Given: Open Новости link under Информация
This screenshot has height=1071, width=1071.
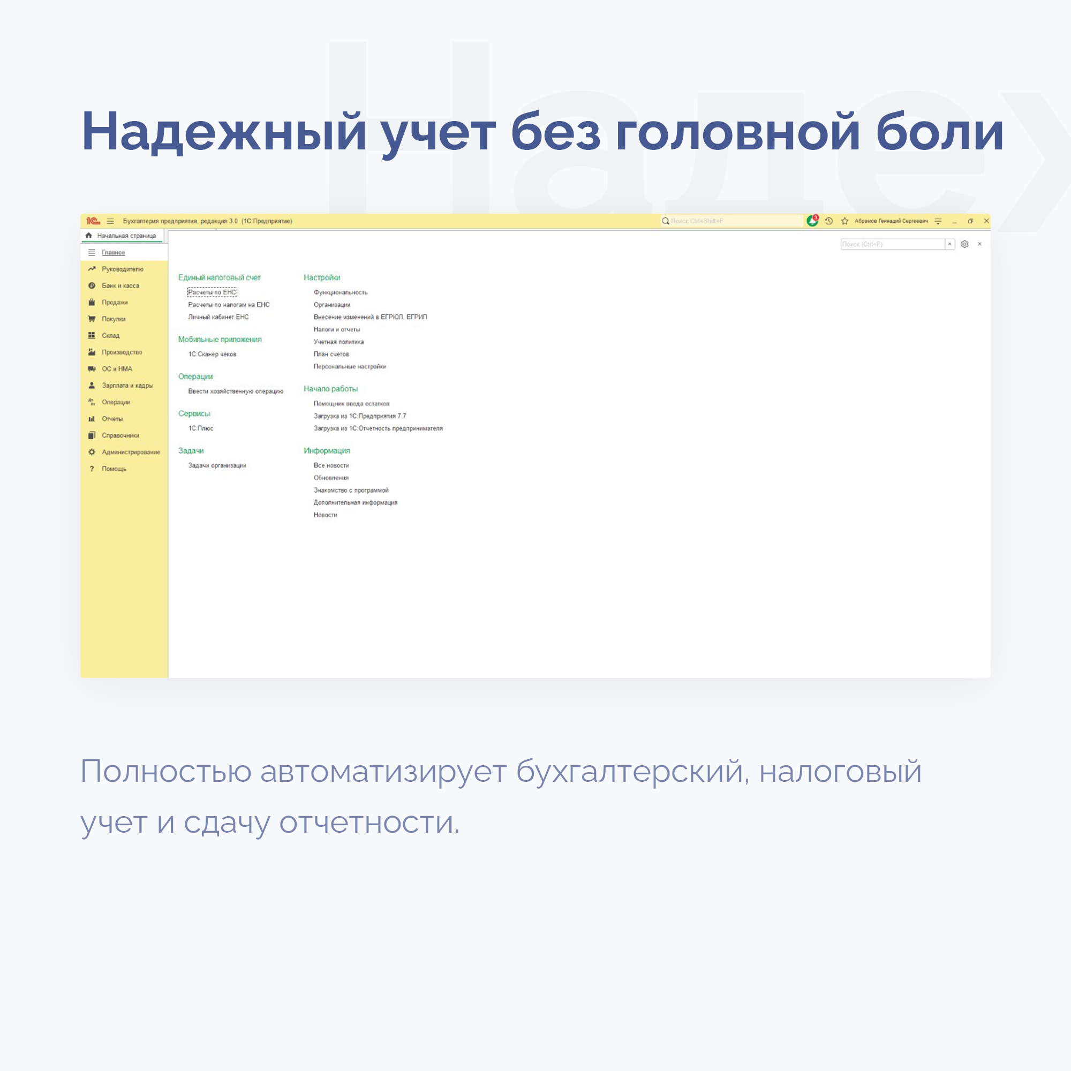Looking at the screenshot, I should 326,515.
